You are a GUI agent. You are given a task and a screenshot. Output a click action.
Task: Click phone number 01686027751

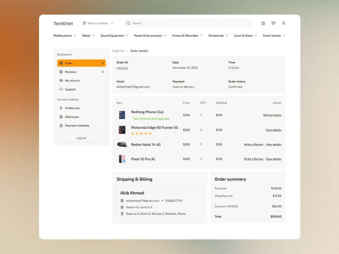tap(174, 200)
